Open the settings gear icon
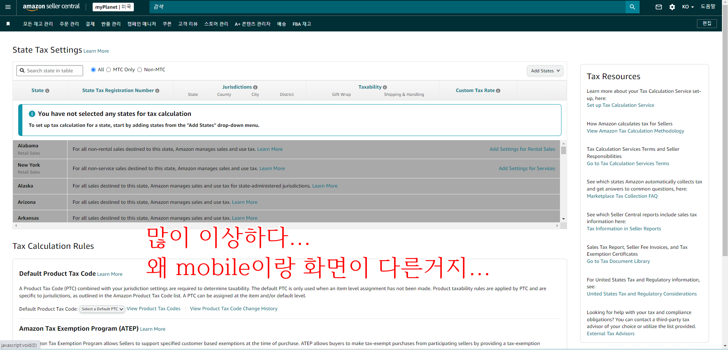The image size is (728, 350). point(672,7)
